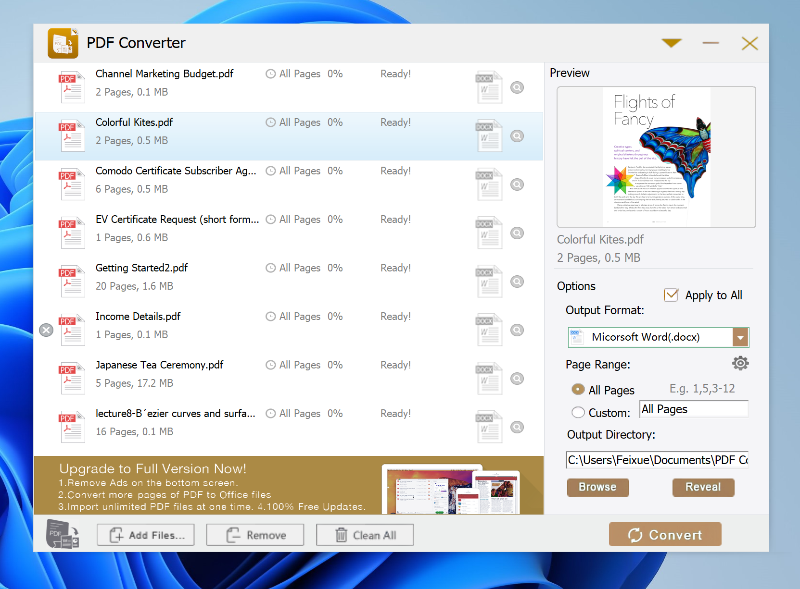Screen dimensions: 800x589
Task: Preview lecture8 Bezier file with magnifier icon
Action: pos(517,427)
